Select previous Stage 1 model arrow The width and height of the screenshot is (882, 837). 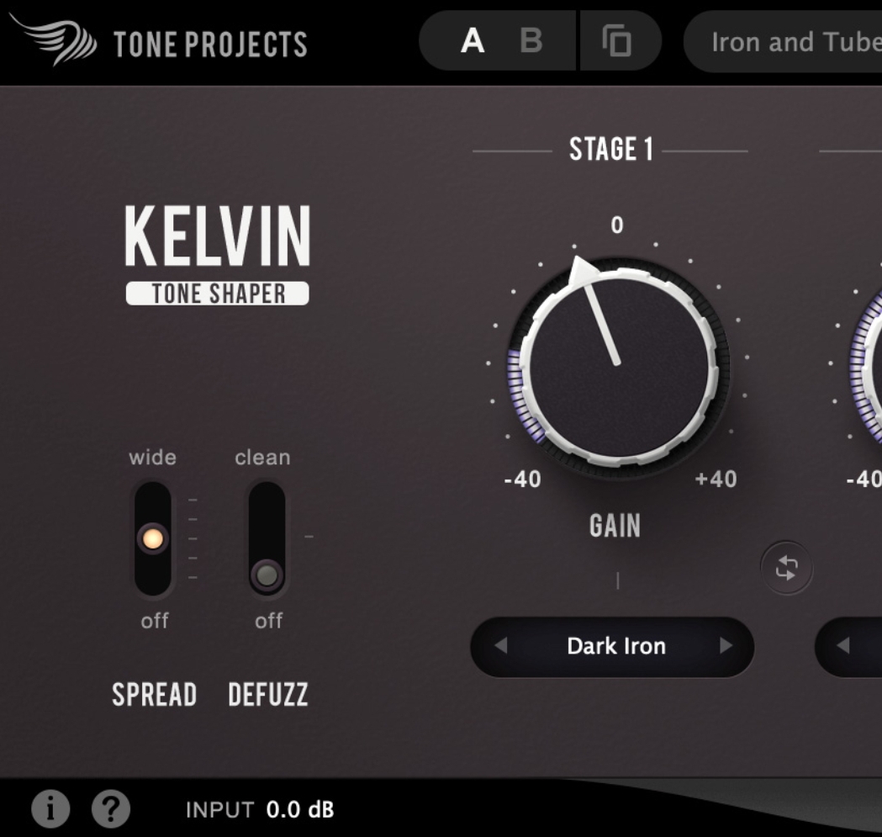tap(500, 645)
